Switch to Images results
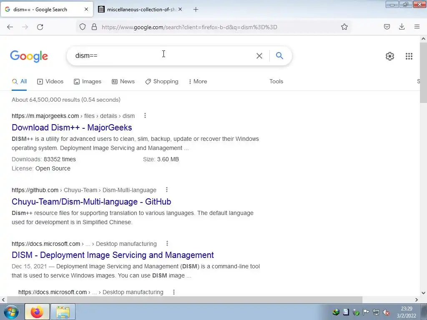This screenshot has height=320, width=427. tap(88, 81)
